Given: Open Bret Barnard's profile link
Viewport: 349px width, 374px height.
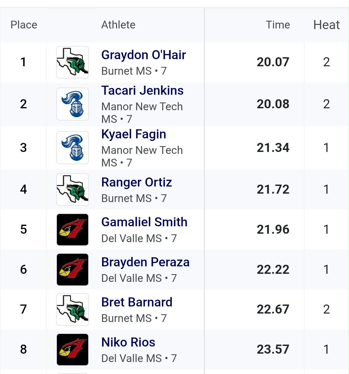Looking at the screenshot, I should pos(137,302).
